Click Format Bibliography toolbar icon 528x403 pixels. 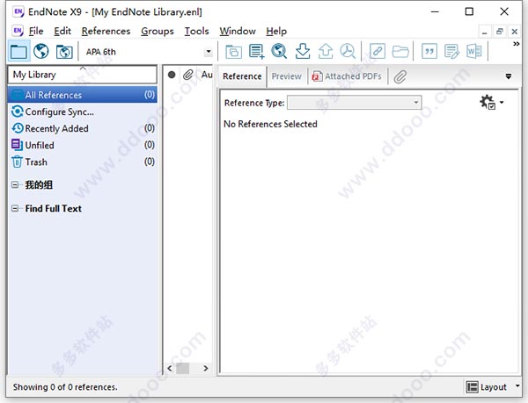click(451, 52)
